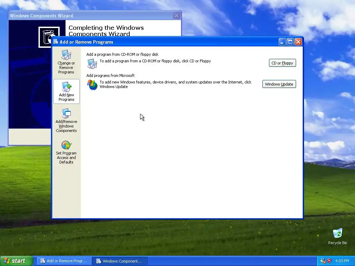Click the network tray icon

(x=323, y=261)
